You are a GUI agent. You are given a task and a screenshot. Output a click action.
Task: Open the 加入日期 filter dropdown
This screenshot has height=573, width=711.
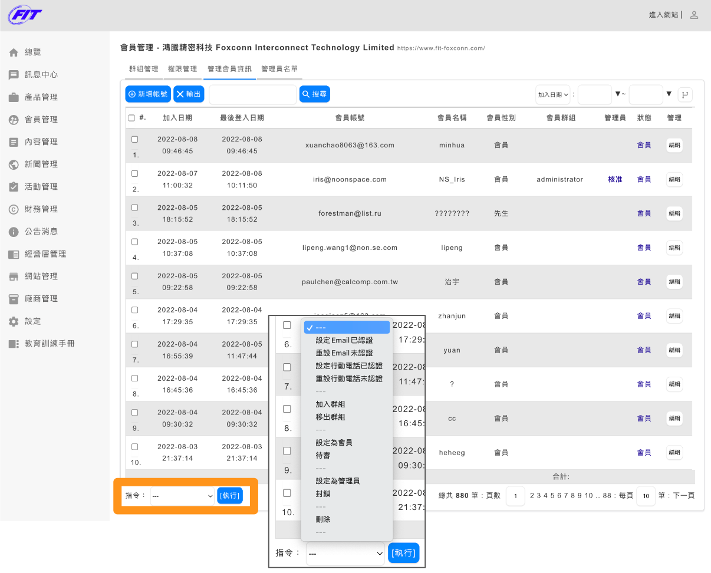click(x=552, y=94)
